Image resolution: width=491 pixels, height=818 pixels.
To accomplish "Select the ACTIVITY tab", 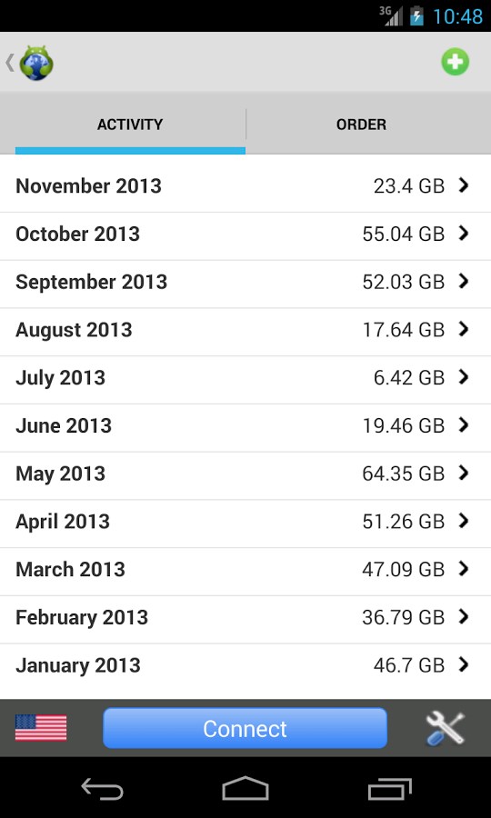I will pos(130,125).
